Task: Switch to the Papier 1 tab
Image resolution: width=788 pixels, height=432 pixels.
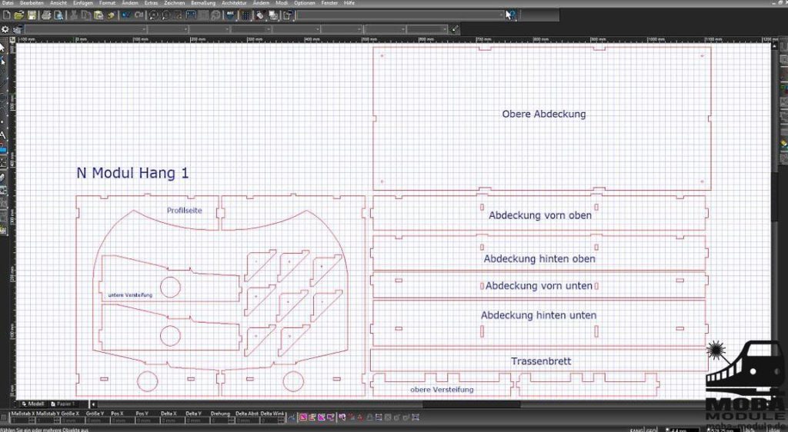Action: click(63, 404)
